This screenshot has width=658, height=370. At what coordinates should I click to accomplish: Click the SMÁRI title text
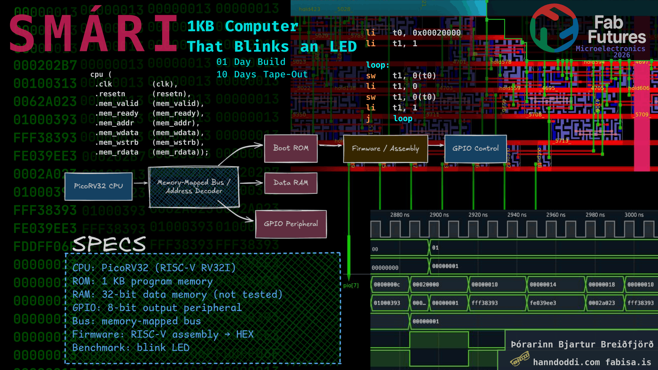click(93, 34)
